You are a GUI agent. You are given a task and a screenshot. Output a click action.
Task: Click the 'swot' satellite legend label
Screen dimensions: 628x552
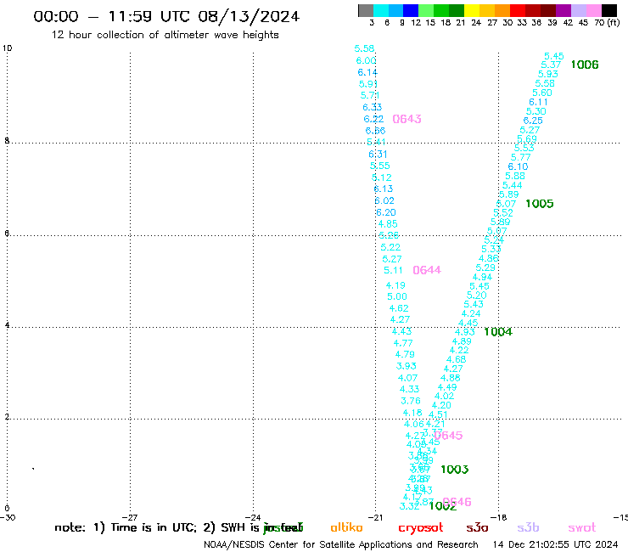(x=582, y=528)
